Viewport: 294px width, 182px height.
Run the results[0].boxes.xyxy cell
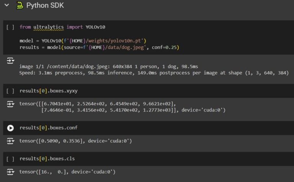(x=10, y=91)
